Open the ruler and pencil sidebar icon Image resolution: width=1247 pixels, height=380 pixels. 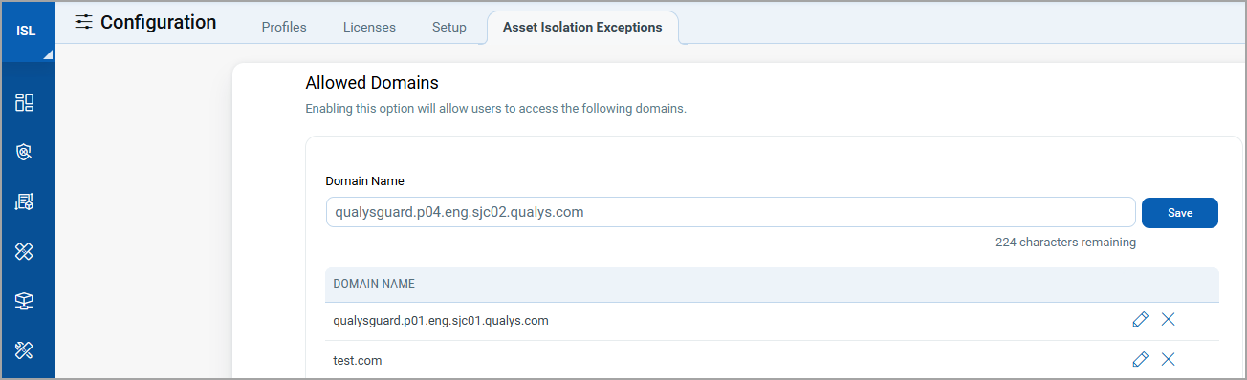(25, 350)
